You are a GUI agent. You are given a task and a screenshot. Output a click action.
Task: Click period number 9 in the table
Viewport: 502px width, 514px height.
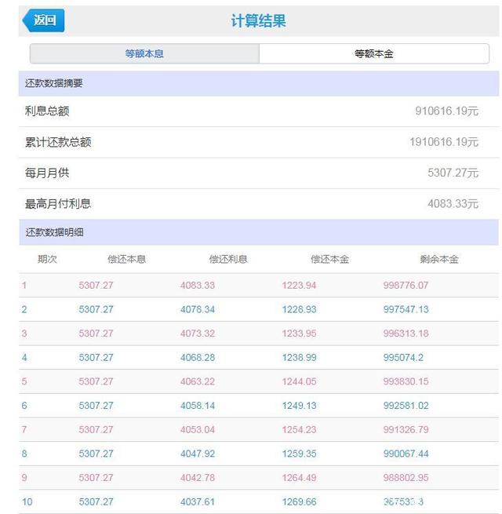[24, 478]
